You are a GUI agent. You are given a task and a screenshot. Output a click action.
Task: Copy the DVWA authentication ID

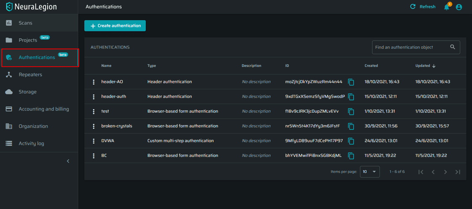click(x=351, y=141)
